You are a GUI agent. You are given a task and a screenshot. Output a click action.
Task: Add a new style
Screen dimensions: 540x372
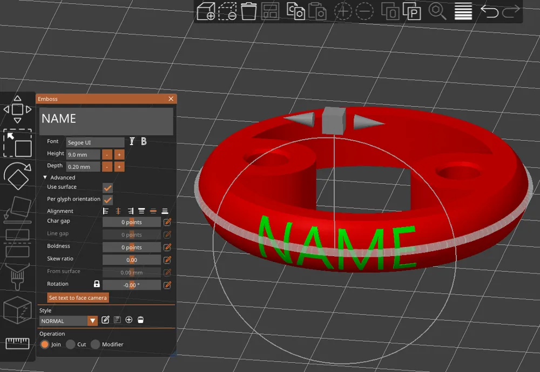click(x=129, y=320)
